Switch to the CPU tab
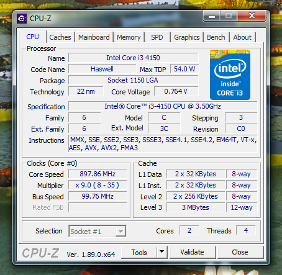Screen dimensions: 282x275 (32, 37)
